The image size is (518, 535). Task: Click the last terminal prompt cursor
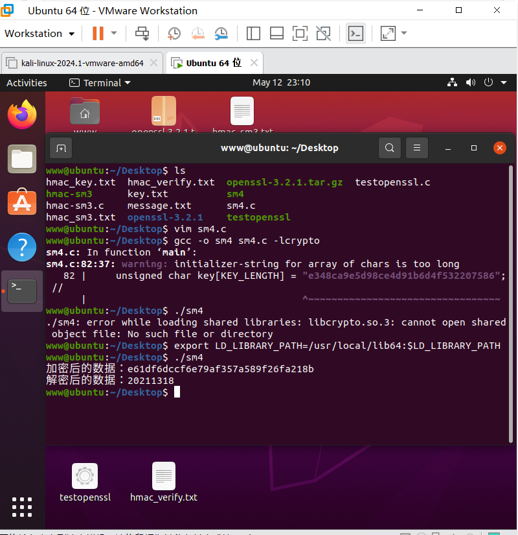tap(177, 392)
